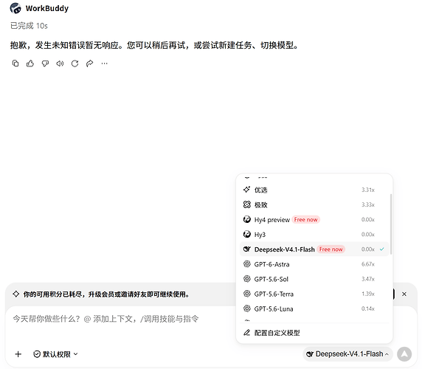This screenshot has height=369, width=422.
Task: Click the Free now badge on Hy4 preview
Action: 305,220
